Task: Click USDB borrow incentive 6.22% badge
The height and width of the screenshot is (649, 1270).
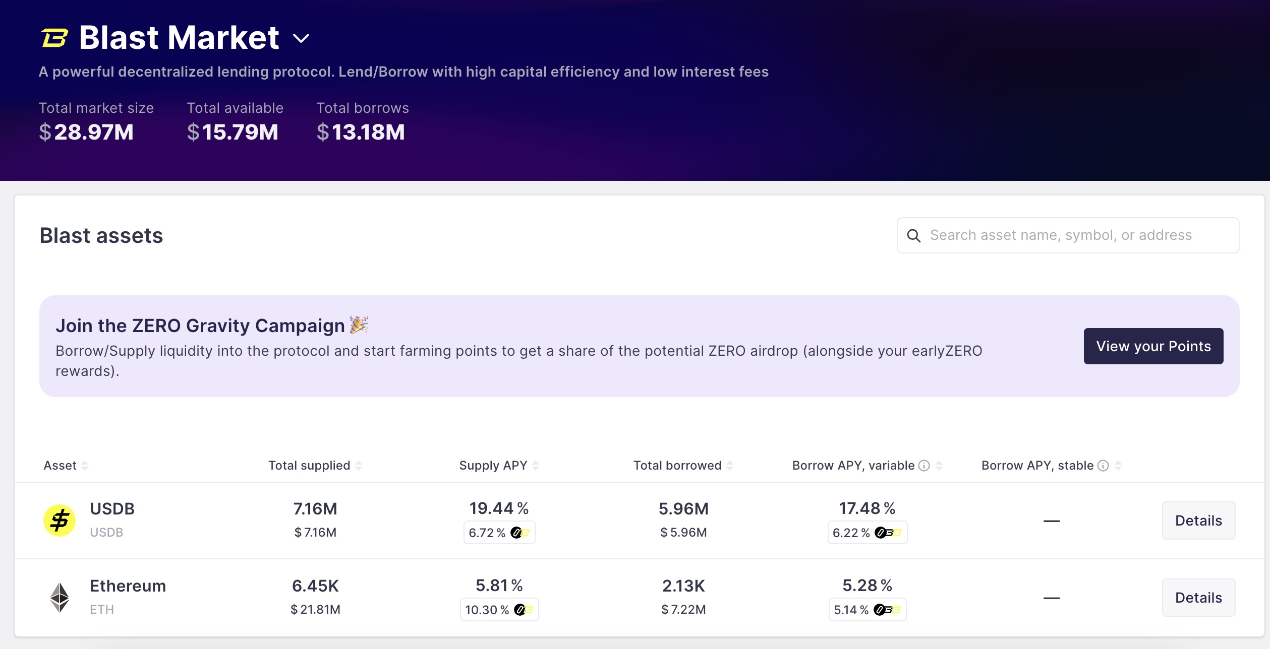Action: tap(868, 533)
